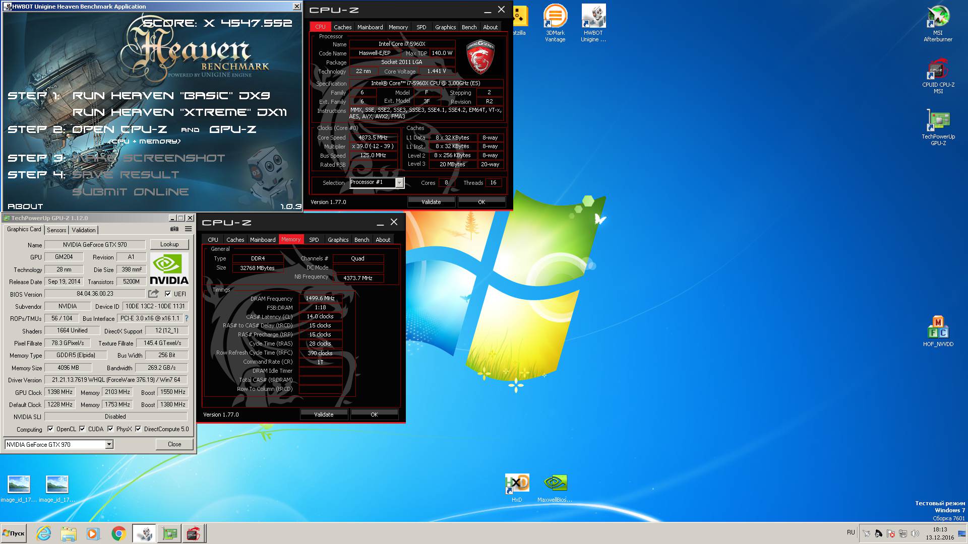Open Bench tab in the CPU-Z processor window
This screenshot has width=968, height=544.
coord(469,27)
